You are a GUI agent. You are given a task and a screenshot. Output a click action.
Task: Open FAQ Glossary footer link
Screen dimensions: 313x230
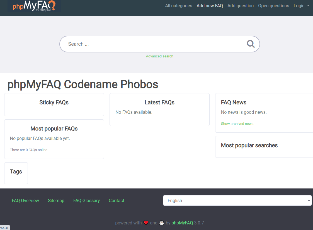point(86,200)
